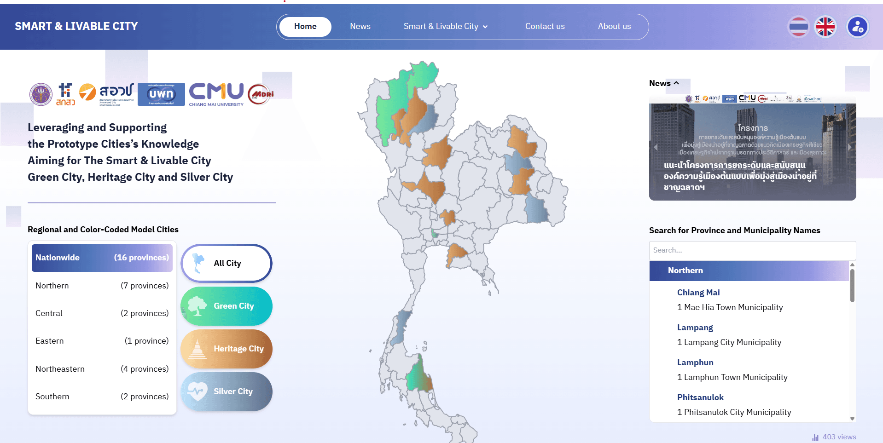Go to next news slide arrow
This screenshot has width=883, height=443.
pyautogui.click(x=850, y=147)
